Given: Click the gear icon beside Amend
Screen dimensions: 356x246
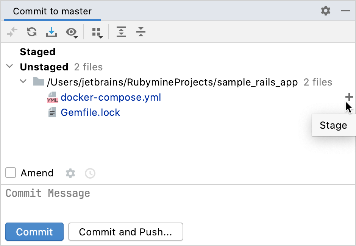Looking at the screenshot, I should [70, 173].
